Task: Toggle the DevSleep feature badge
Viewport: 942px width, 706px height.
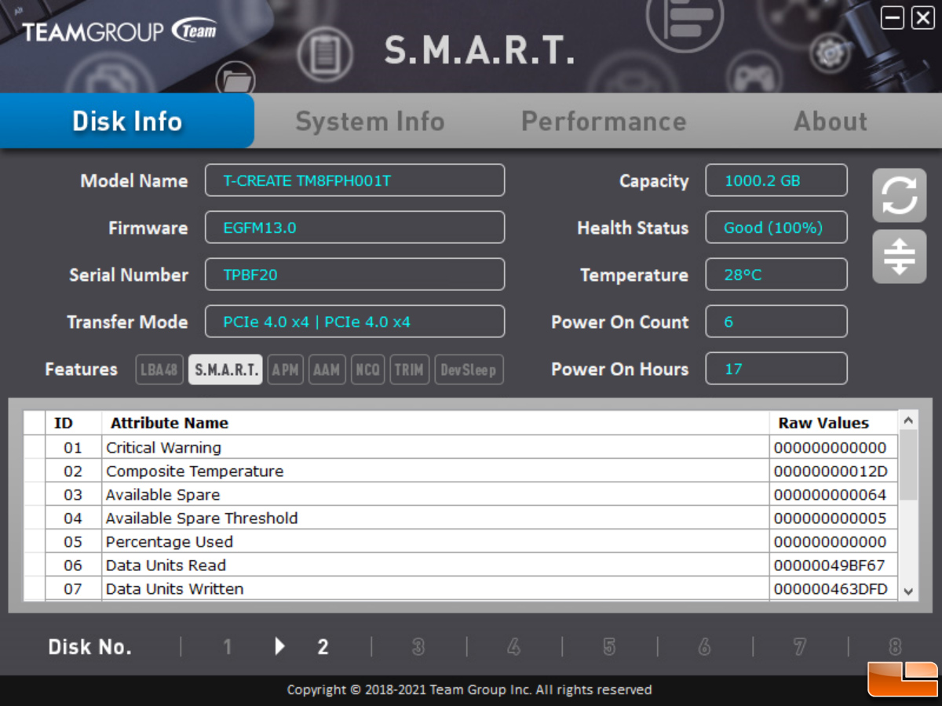Action: point(469,369)
